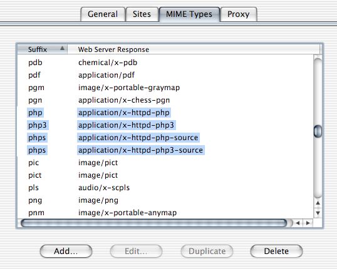Click the Duplicate button
Image resolution: width=337 pixels, height=269 pixels.
tap(207, 251)
